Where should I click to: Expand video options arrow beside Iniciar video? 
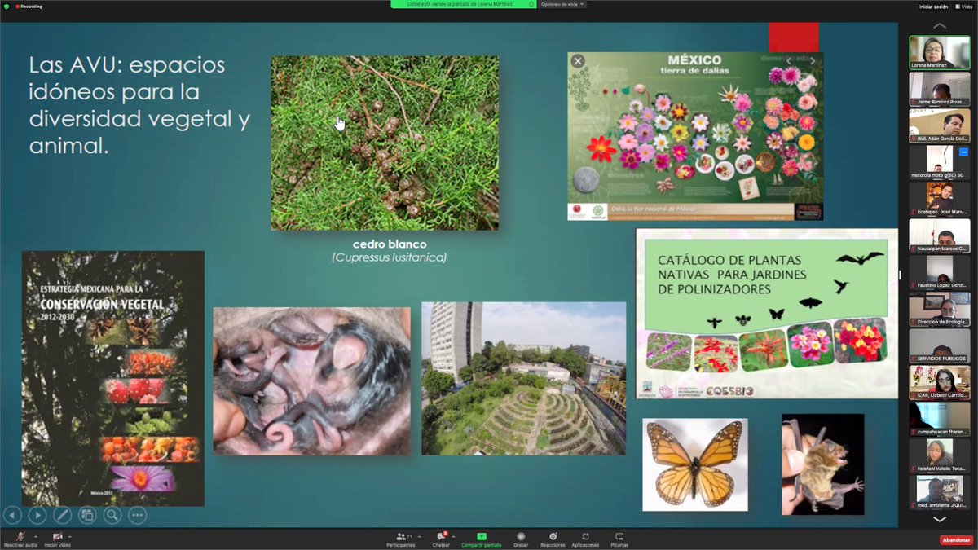pyautogui.click(x=70, y=536)
